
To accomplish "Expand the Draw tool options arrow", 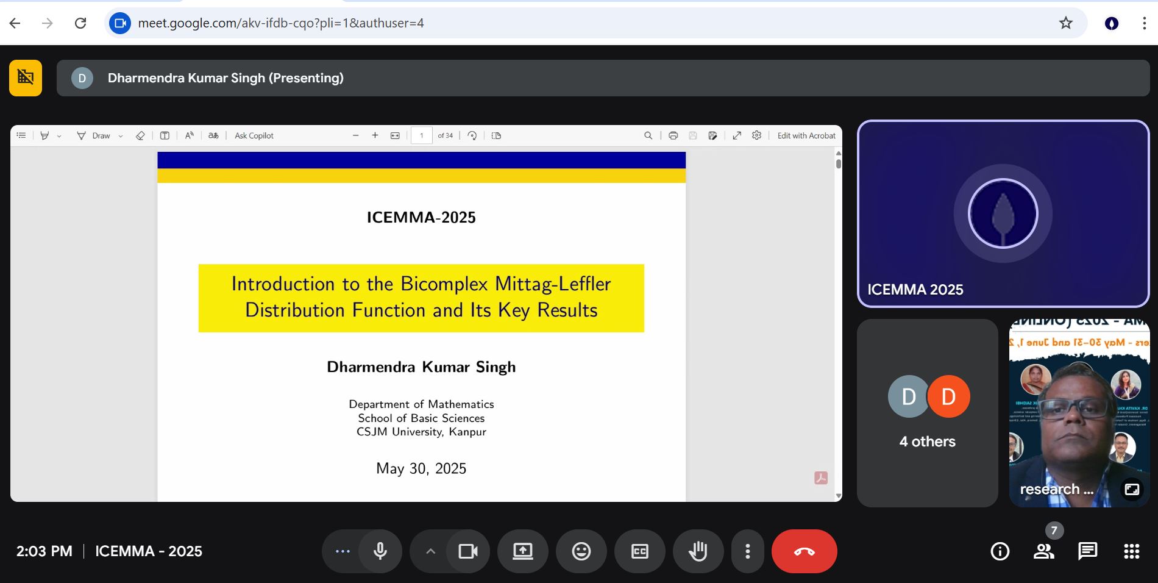I will tap(121, 136).
